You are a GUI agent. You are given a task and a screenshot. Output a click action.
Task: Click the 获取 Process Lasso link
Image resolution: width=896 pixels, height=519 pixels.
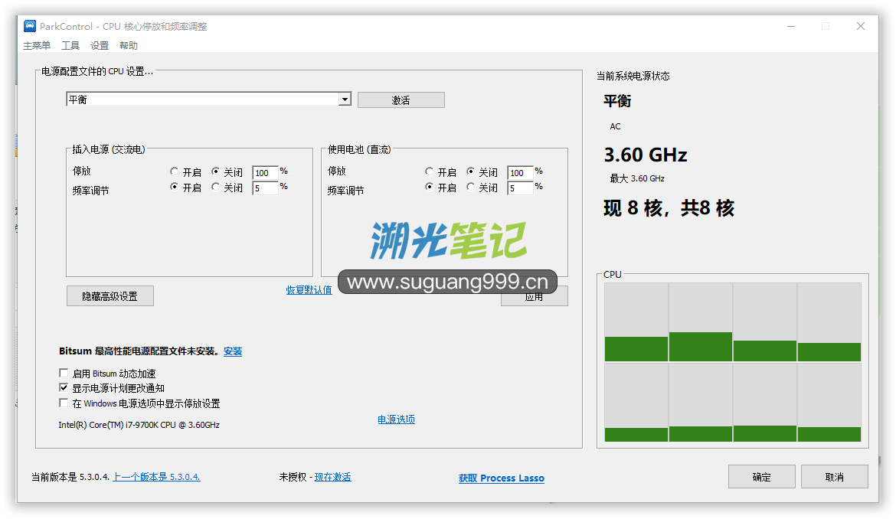501,478
